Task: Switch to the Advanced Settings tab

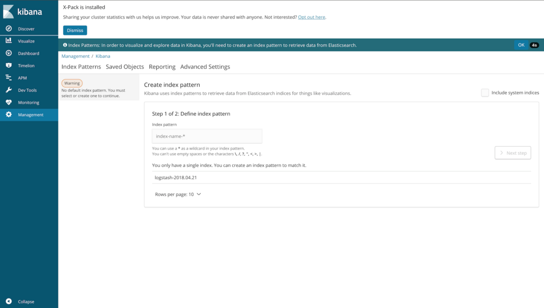Action: 205,67
